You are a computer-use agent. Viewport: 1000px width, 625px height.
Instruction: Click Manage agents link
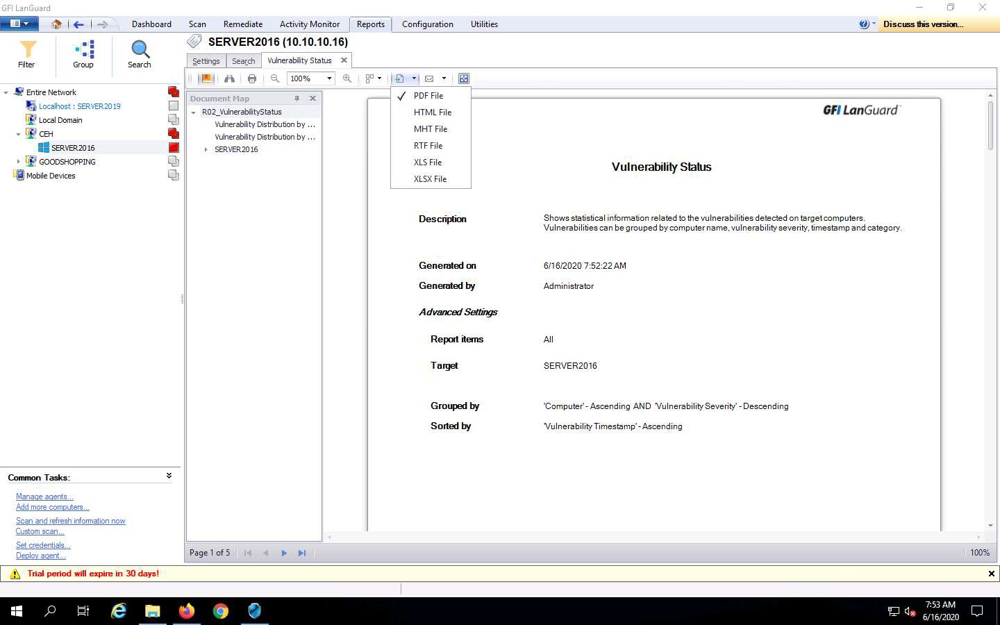tap(44, 497)
